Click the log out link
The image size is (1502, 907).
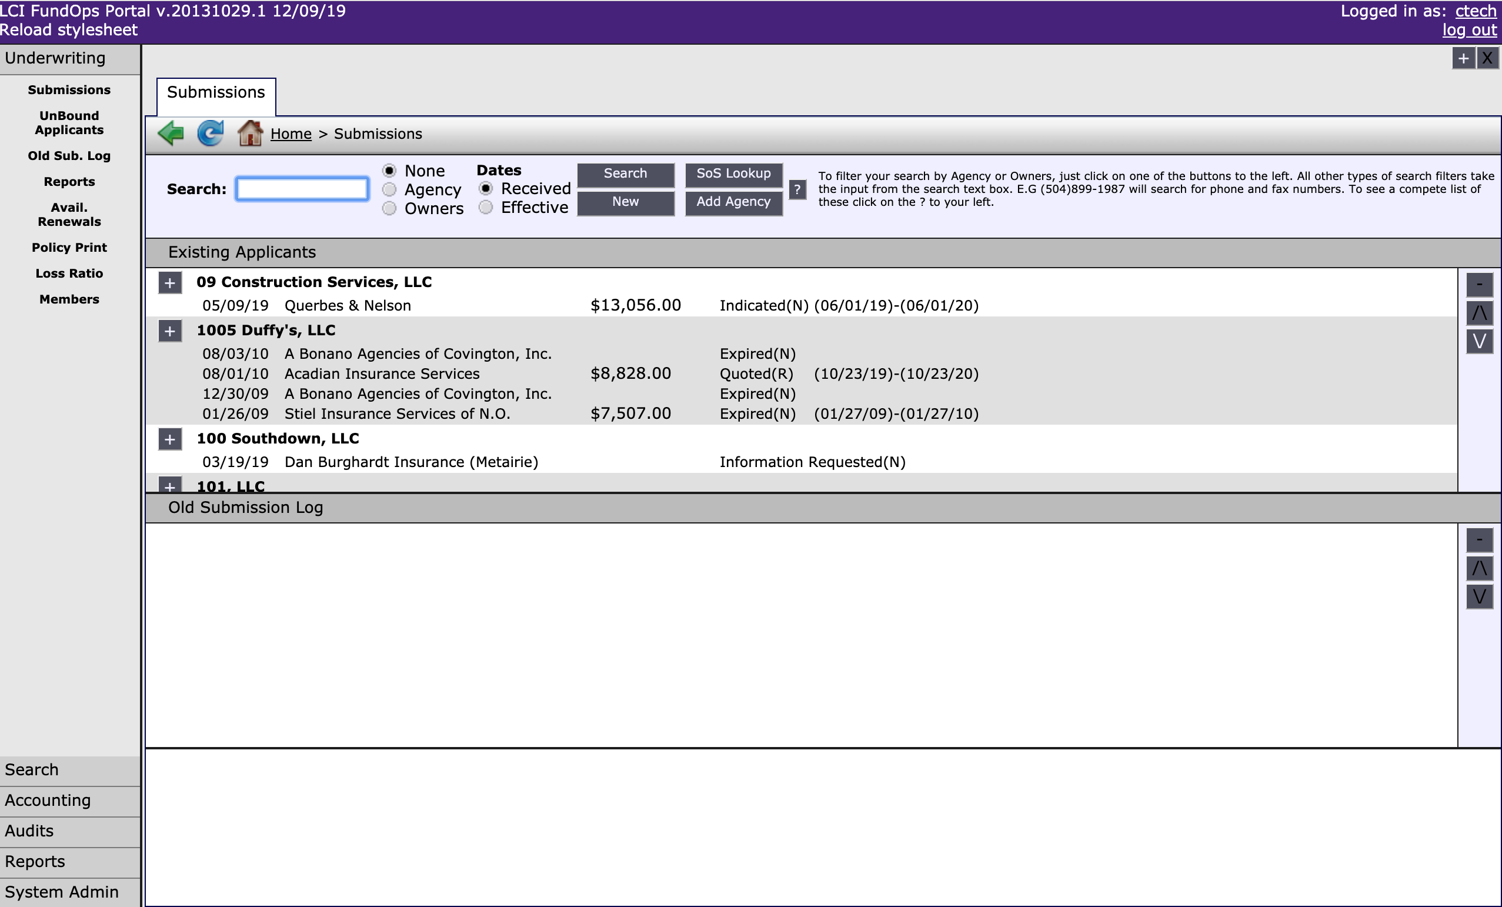pos(1469,30)
